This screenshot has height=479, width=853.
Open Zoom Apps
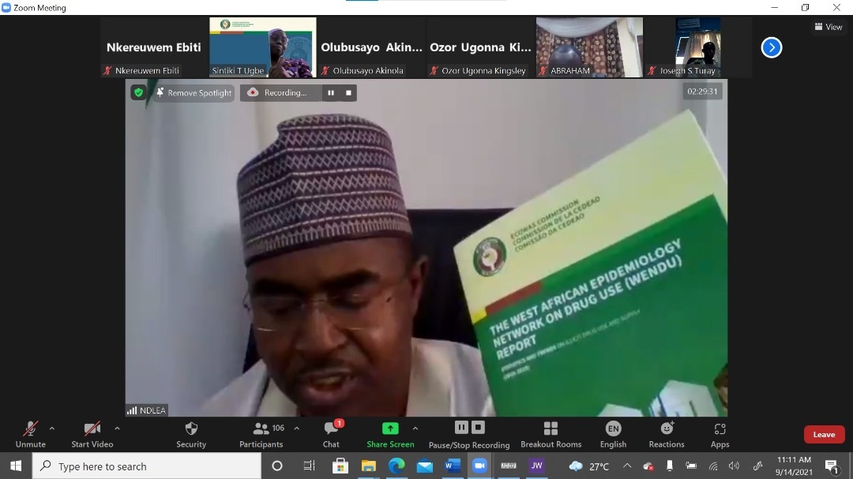click(x=720, y=435)
